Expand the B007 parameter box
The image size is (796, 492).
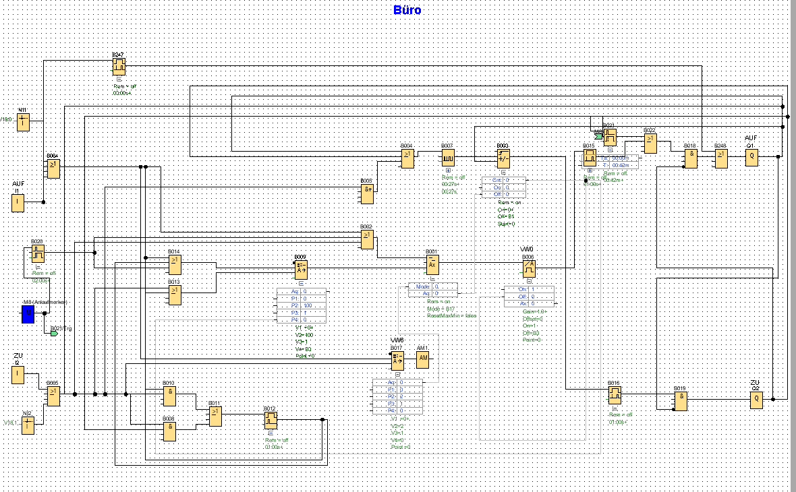tap(449, 172)
